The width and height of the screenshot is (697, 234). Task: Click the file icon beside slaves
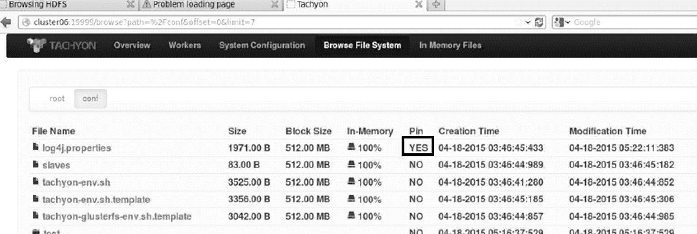pyautogui.click(x=35, y=165)
